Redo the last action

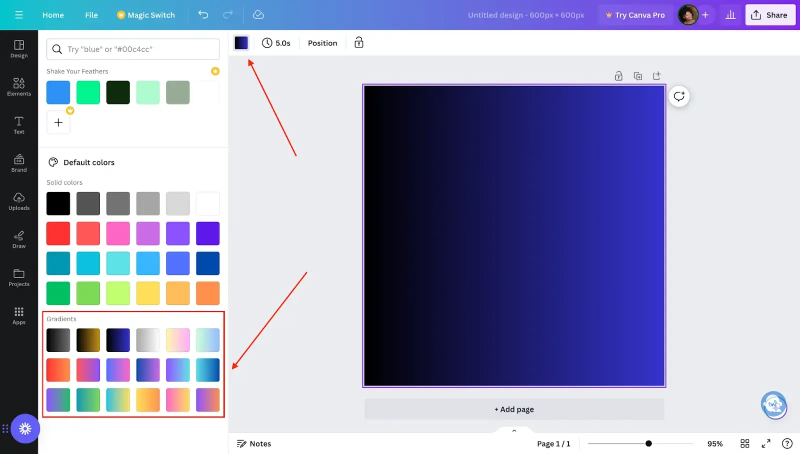228,15
